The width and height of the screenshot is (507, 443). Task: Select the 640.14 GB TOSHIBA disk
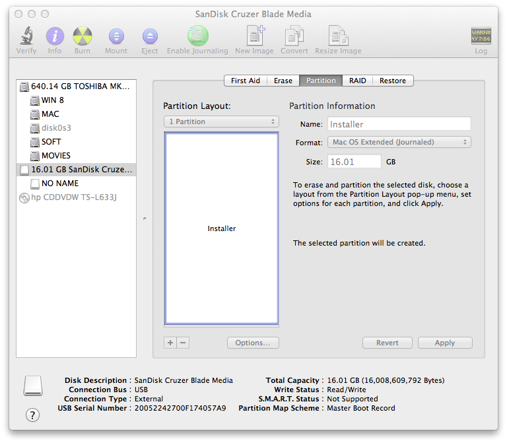coord(77,86)
